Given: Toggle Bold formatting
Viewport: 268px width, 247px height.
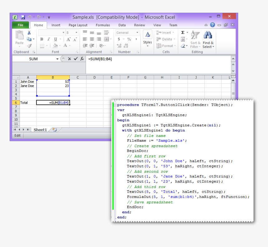Looking at the screenshot, I should pos(42,39).
